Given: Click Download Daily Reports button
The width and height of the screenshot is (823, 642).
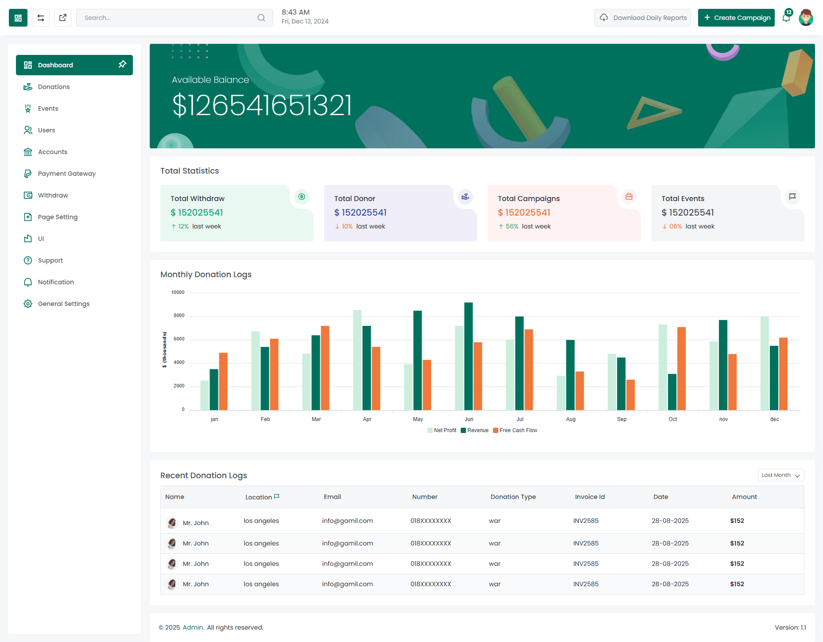Looking at the screenshot, I should (643, 18).
